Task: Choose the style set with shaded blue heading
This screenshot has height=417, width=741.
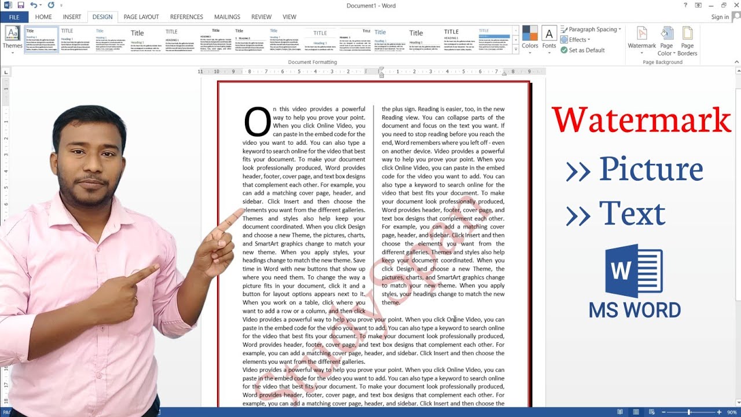Action: coord(494,40)
